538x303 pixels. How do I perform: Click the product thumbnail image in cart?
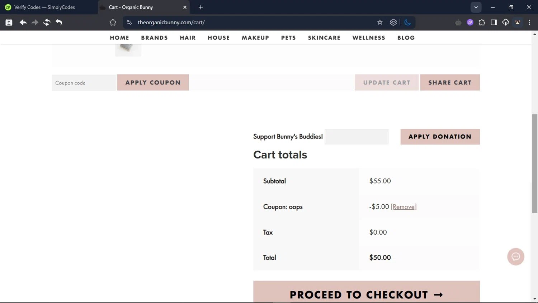click(128, 50)
